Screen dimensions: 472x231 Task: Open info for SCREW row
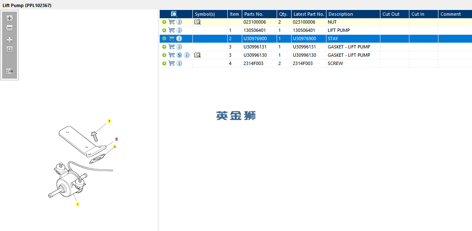[x=179, y=63]
